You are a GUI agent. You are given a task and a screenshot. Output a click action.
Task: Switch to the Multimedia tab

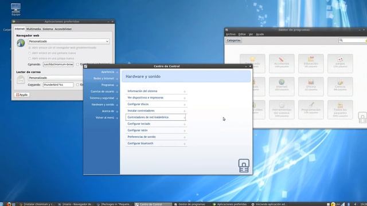coord(33,29)
